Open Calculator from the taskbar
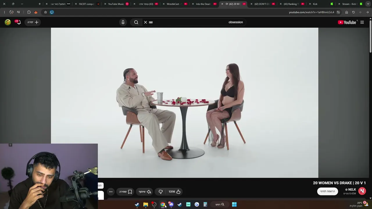Viewport: 372px width, 209px height. tap(205, 205)
